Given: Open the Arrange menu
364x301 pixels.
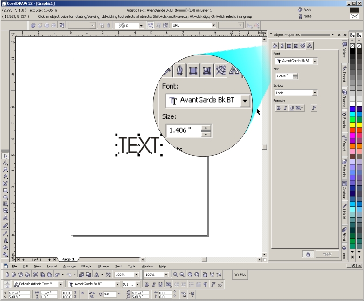Looking at the screenshot, I should (x=69, y=266).
